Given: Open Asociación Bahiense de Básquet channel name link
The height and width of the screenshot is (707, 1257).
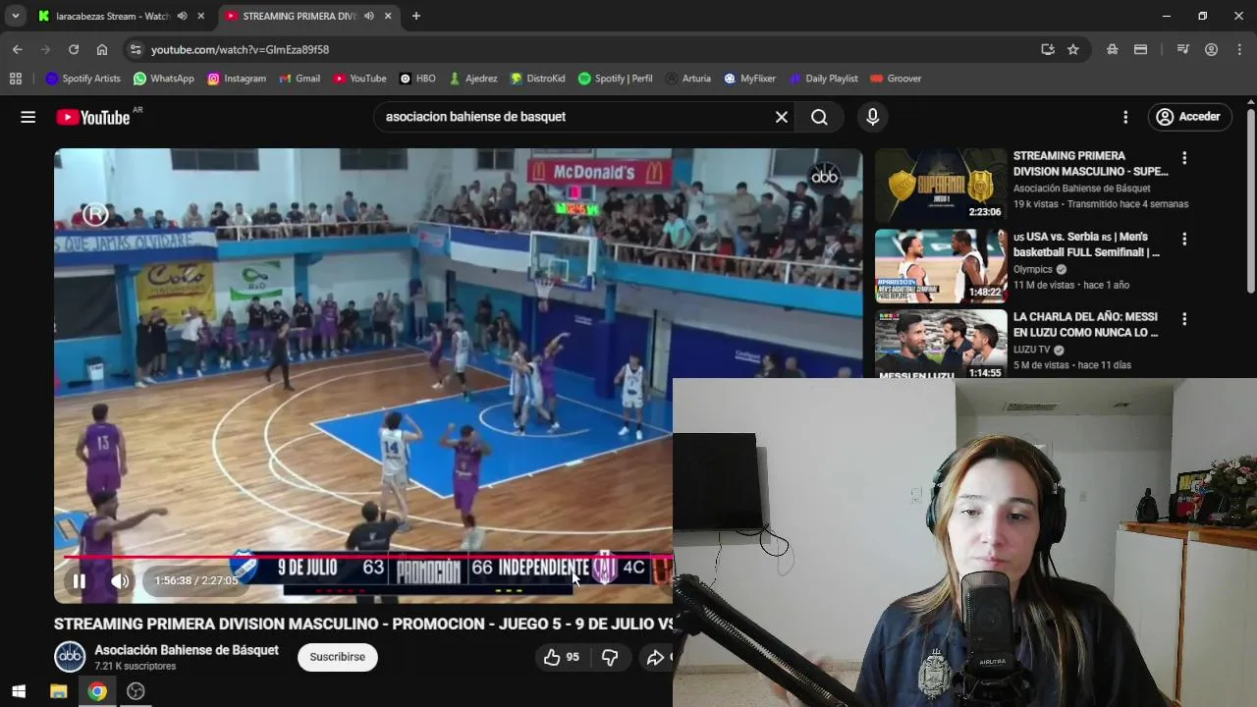Looking at the screenshot, I should click(x=187, y=650).
